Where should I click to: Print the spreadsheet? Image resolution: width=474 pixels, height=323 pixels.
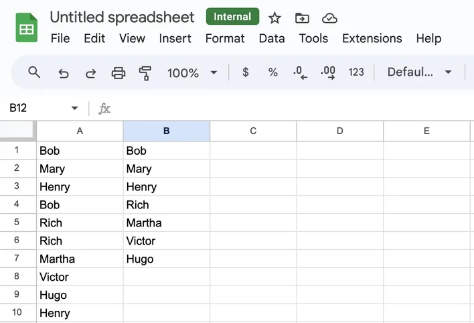tap(118, 72)
